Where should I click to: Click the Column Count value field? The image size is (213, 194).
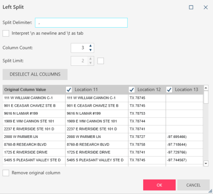80,48
